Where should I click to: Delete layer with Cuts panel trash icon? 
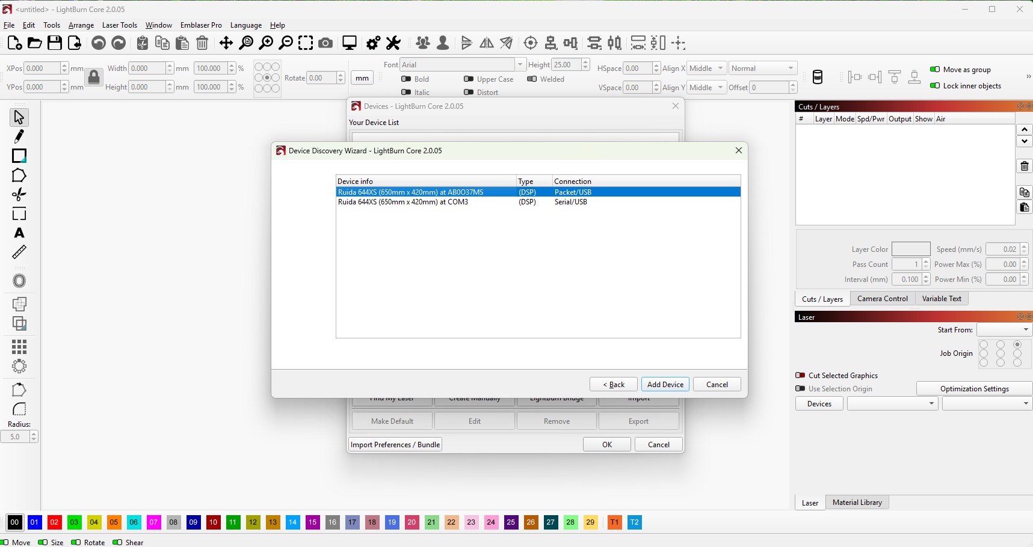[x=1025, y=166]
